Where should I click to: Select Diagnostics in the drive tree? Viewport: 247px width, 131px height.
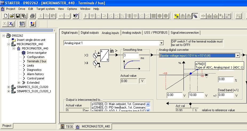click(34, 70)
